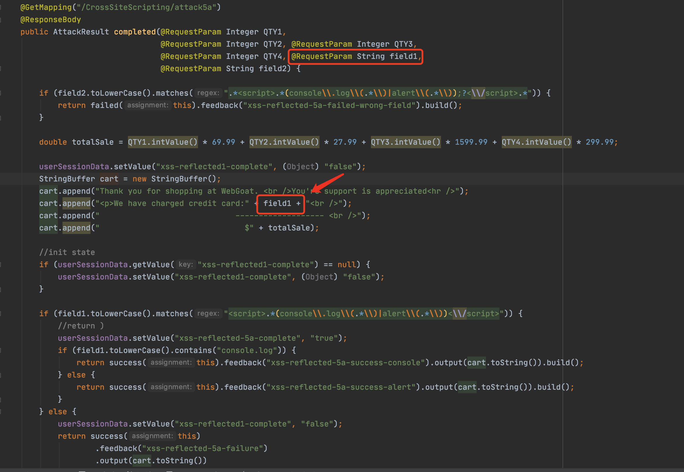Screen dimensions: 684x472
Task: Click the red-boxed 'String field1' parameter
Action: pyautogui.click(x=387, y=56)
